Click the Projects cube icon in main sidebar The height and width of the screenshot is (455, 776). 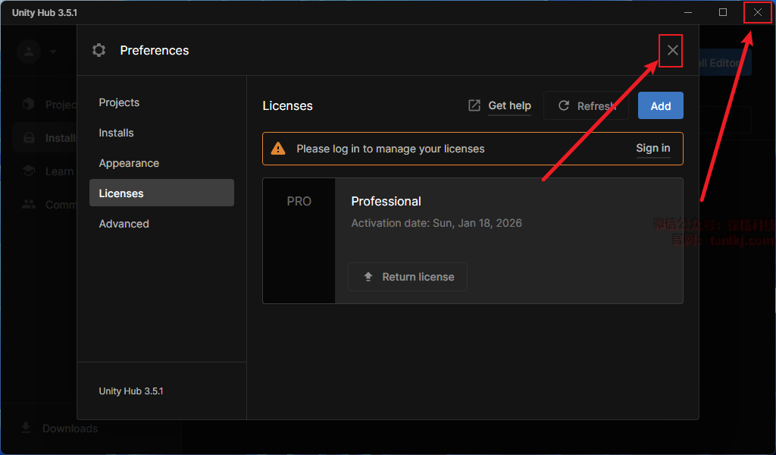(29, 104)
